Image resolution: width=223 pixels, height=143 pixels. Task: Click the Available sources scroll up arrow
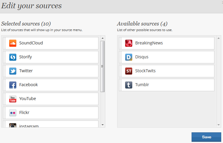pos(219,38)
